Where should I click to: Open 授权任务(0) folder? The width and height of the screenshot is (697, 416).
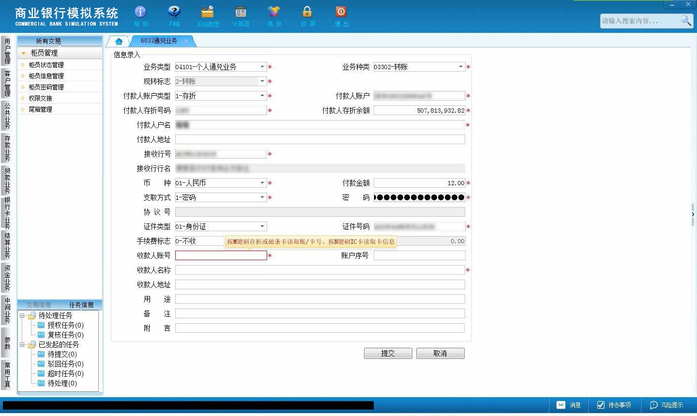pos(61,325)
